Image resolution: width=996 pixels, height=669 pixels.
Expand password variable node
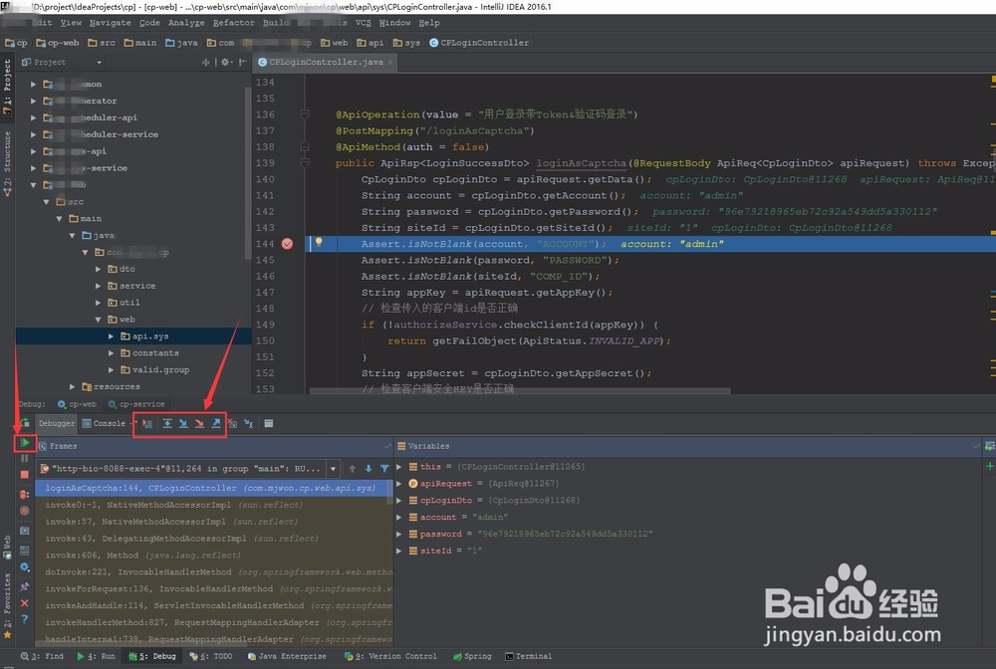pos(399,534)
